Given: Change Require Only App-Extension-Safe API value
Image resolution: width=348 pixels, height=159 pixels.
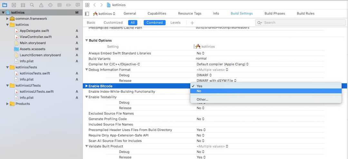Looking at the screenshot, I should pyautogui.click(x=200, y=135).
